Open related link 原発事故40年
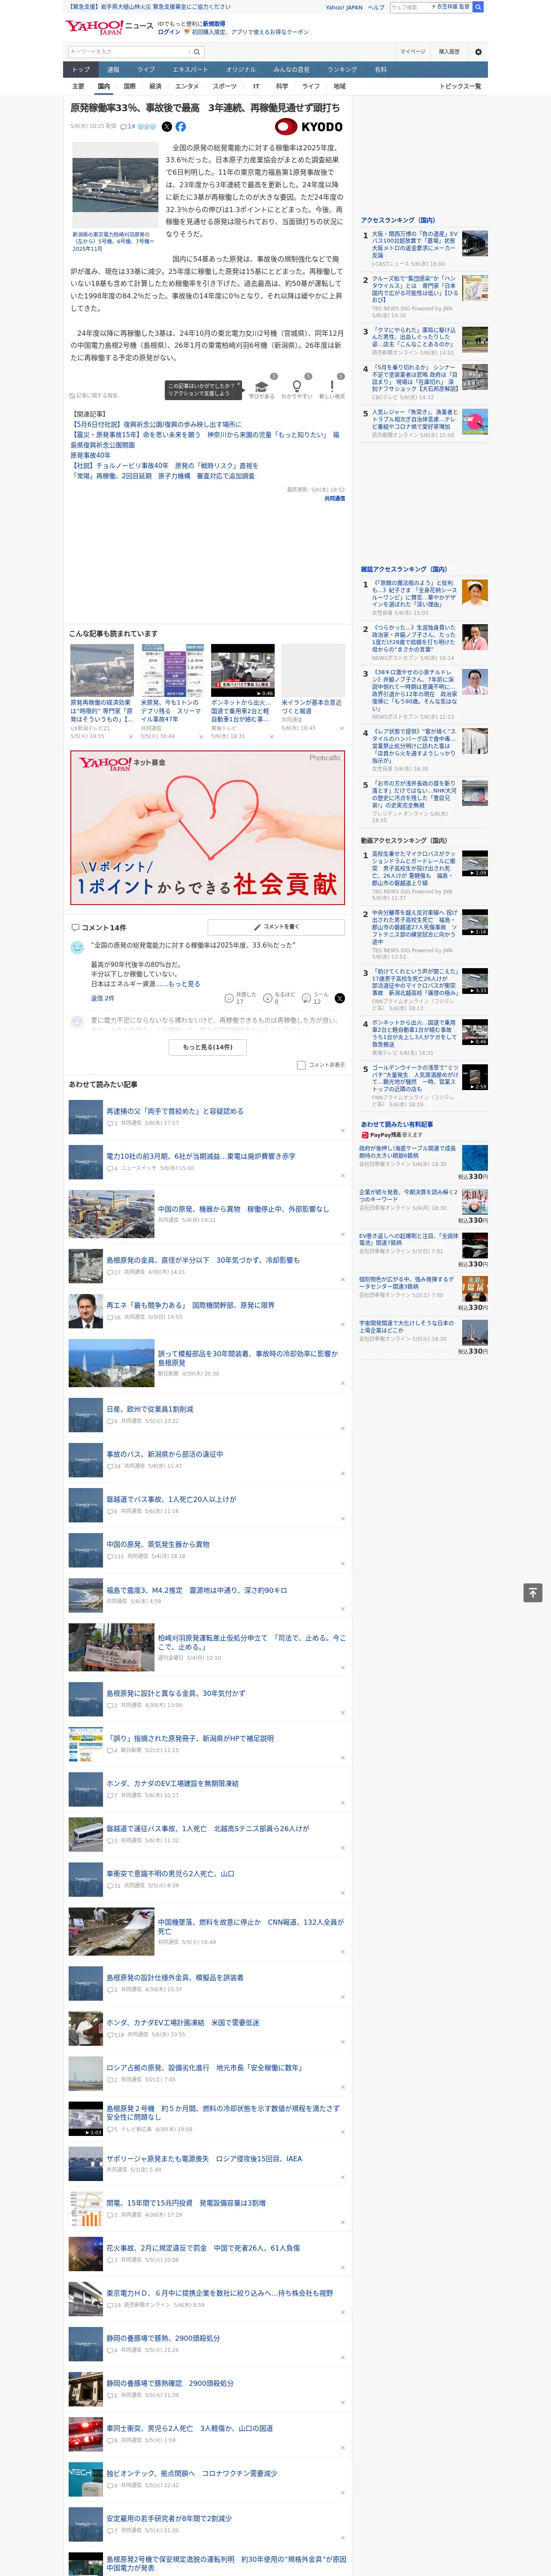Screen dimensions: 551x2576 [x=91, y=455]
